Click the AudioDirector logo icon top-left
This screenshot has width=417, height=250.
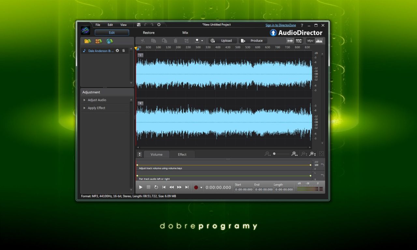pos(85,30)
